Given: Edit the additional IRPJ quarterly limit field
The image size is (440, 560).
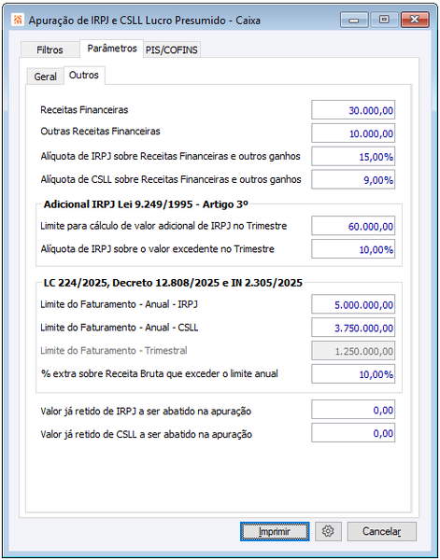Looking at the screenshot, I should (x=353, y=226).
